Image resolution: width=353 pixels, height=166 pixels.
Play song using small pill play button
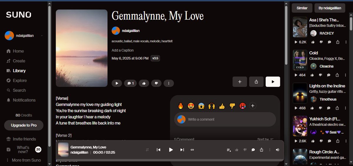point(117,83)
